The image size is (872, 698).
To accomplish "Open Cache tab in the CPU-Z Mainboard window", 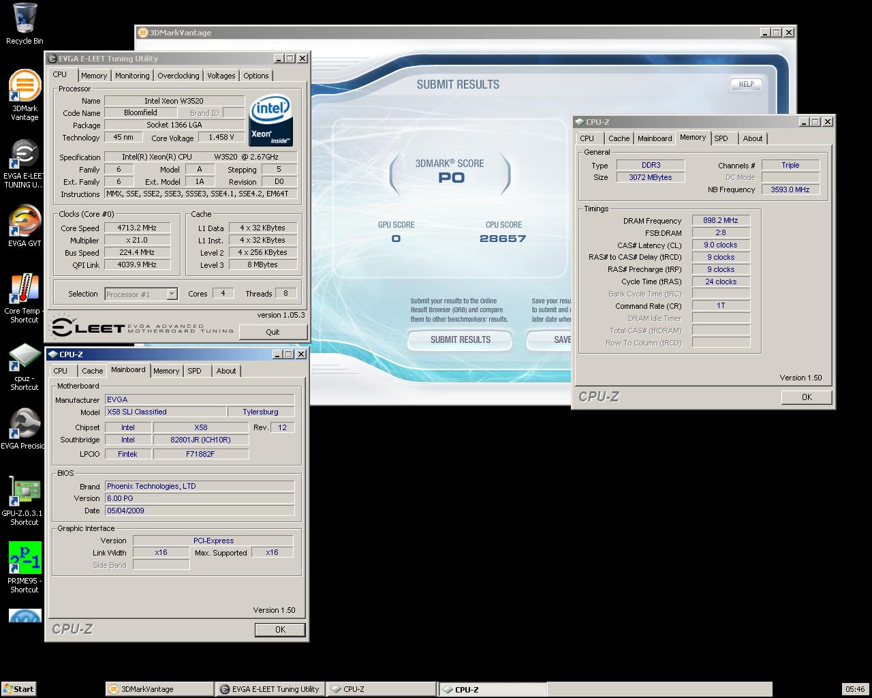I will [x=93, y=371].
